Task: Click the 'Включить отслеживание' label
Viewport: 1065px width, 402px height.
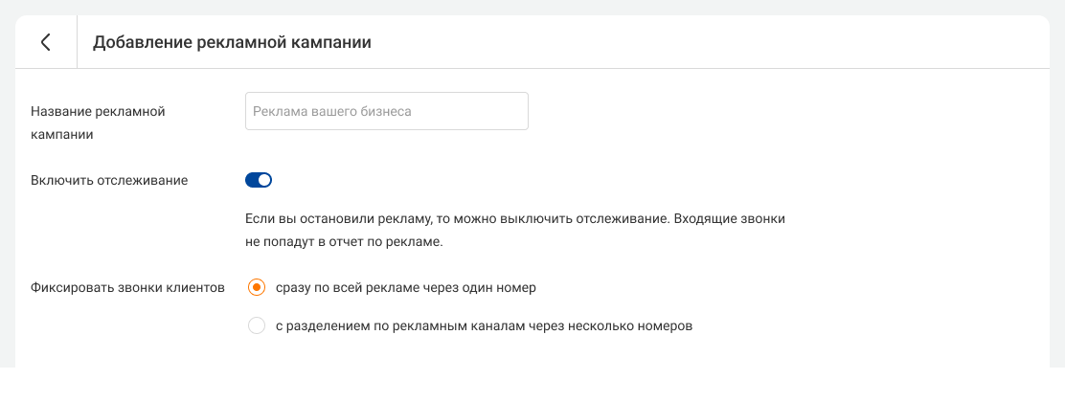Action: [109, 180]
